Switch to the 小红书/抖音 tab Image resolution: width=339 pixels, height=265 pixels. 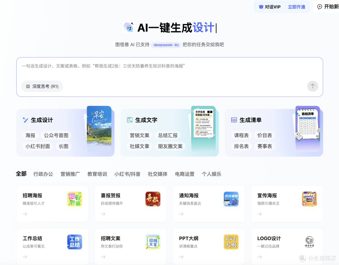pyautogui.click(x=127, y=174)
